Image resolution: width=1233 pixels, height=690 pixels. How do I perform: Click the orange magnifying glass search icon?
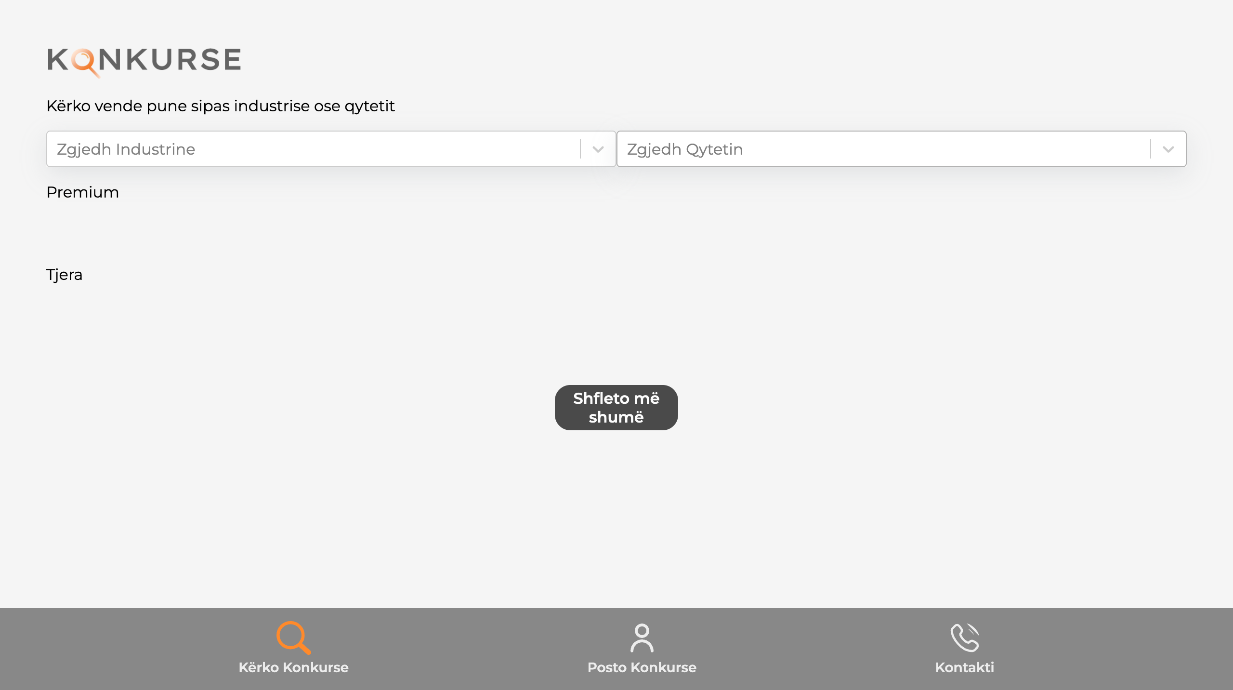(x=293, y=637)
